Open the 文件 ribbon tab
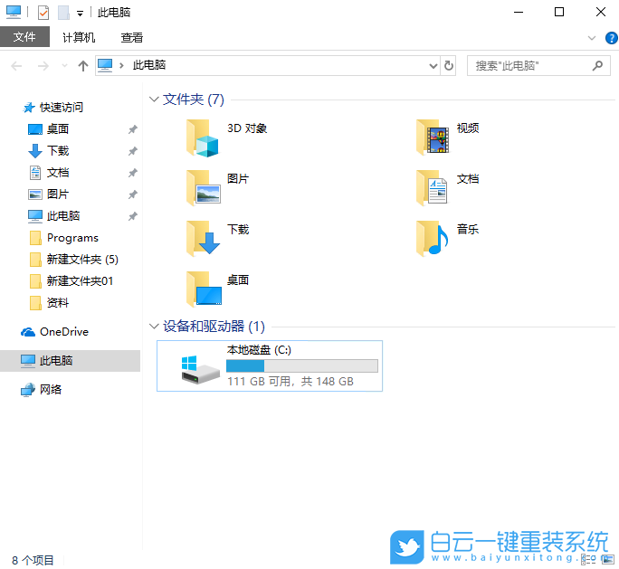 click(x=24, y=37)
